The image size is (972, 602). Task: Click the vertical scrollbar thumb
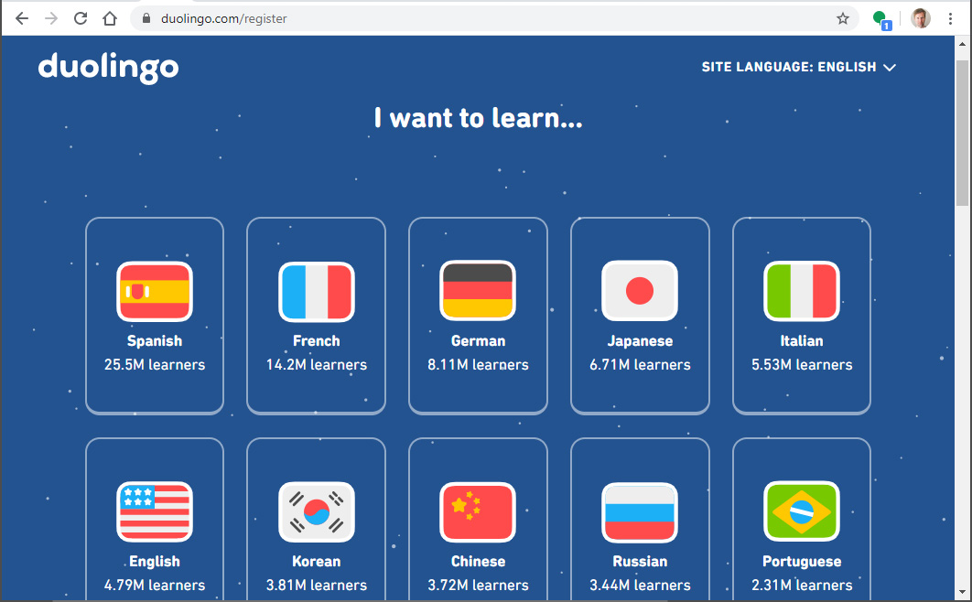[x=962, y=133]
